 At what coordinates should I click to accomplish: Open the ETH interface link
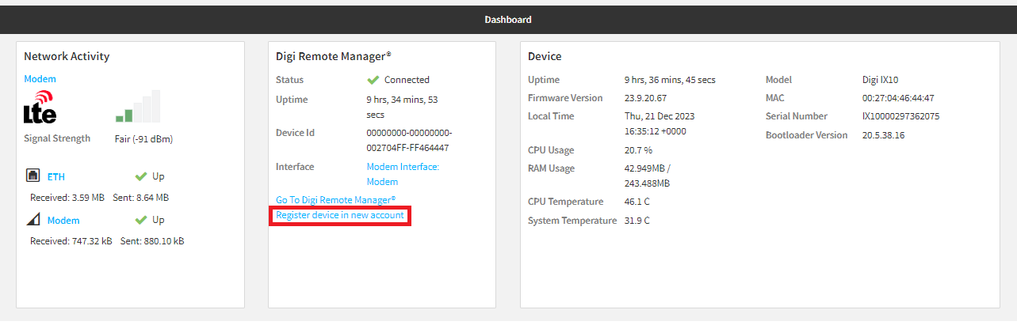[56, 176]
